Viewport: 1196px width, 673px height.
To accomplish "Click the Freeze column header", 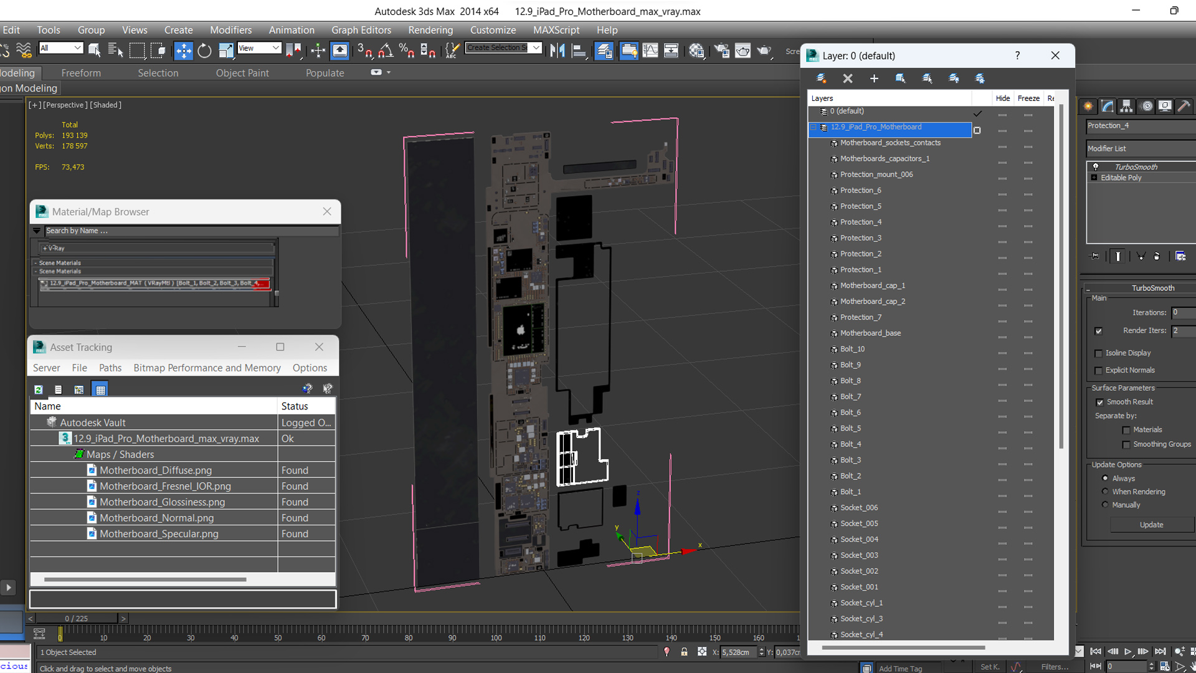I will point(1028,98).
